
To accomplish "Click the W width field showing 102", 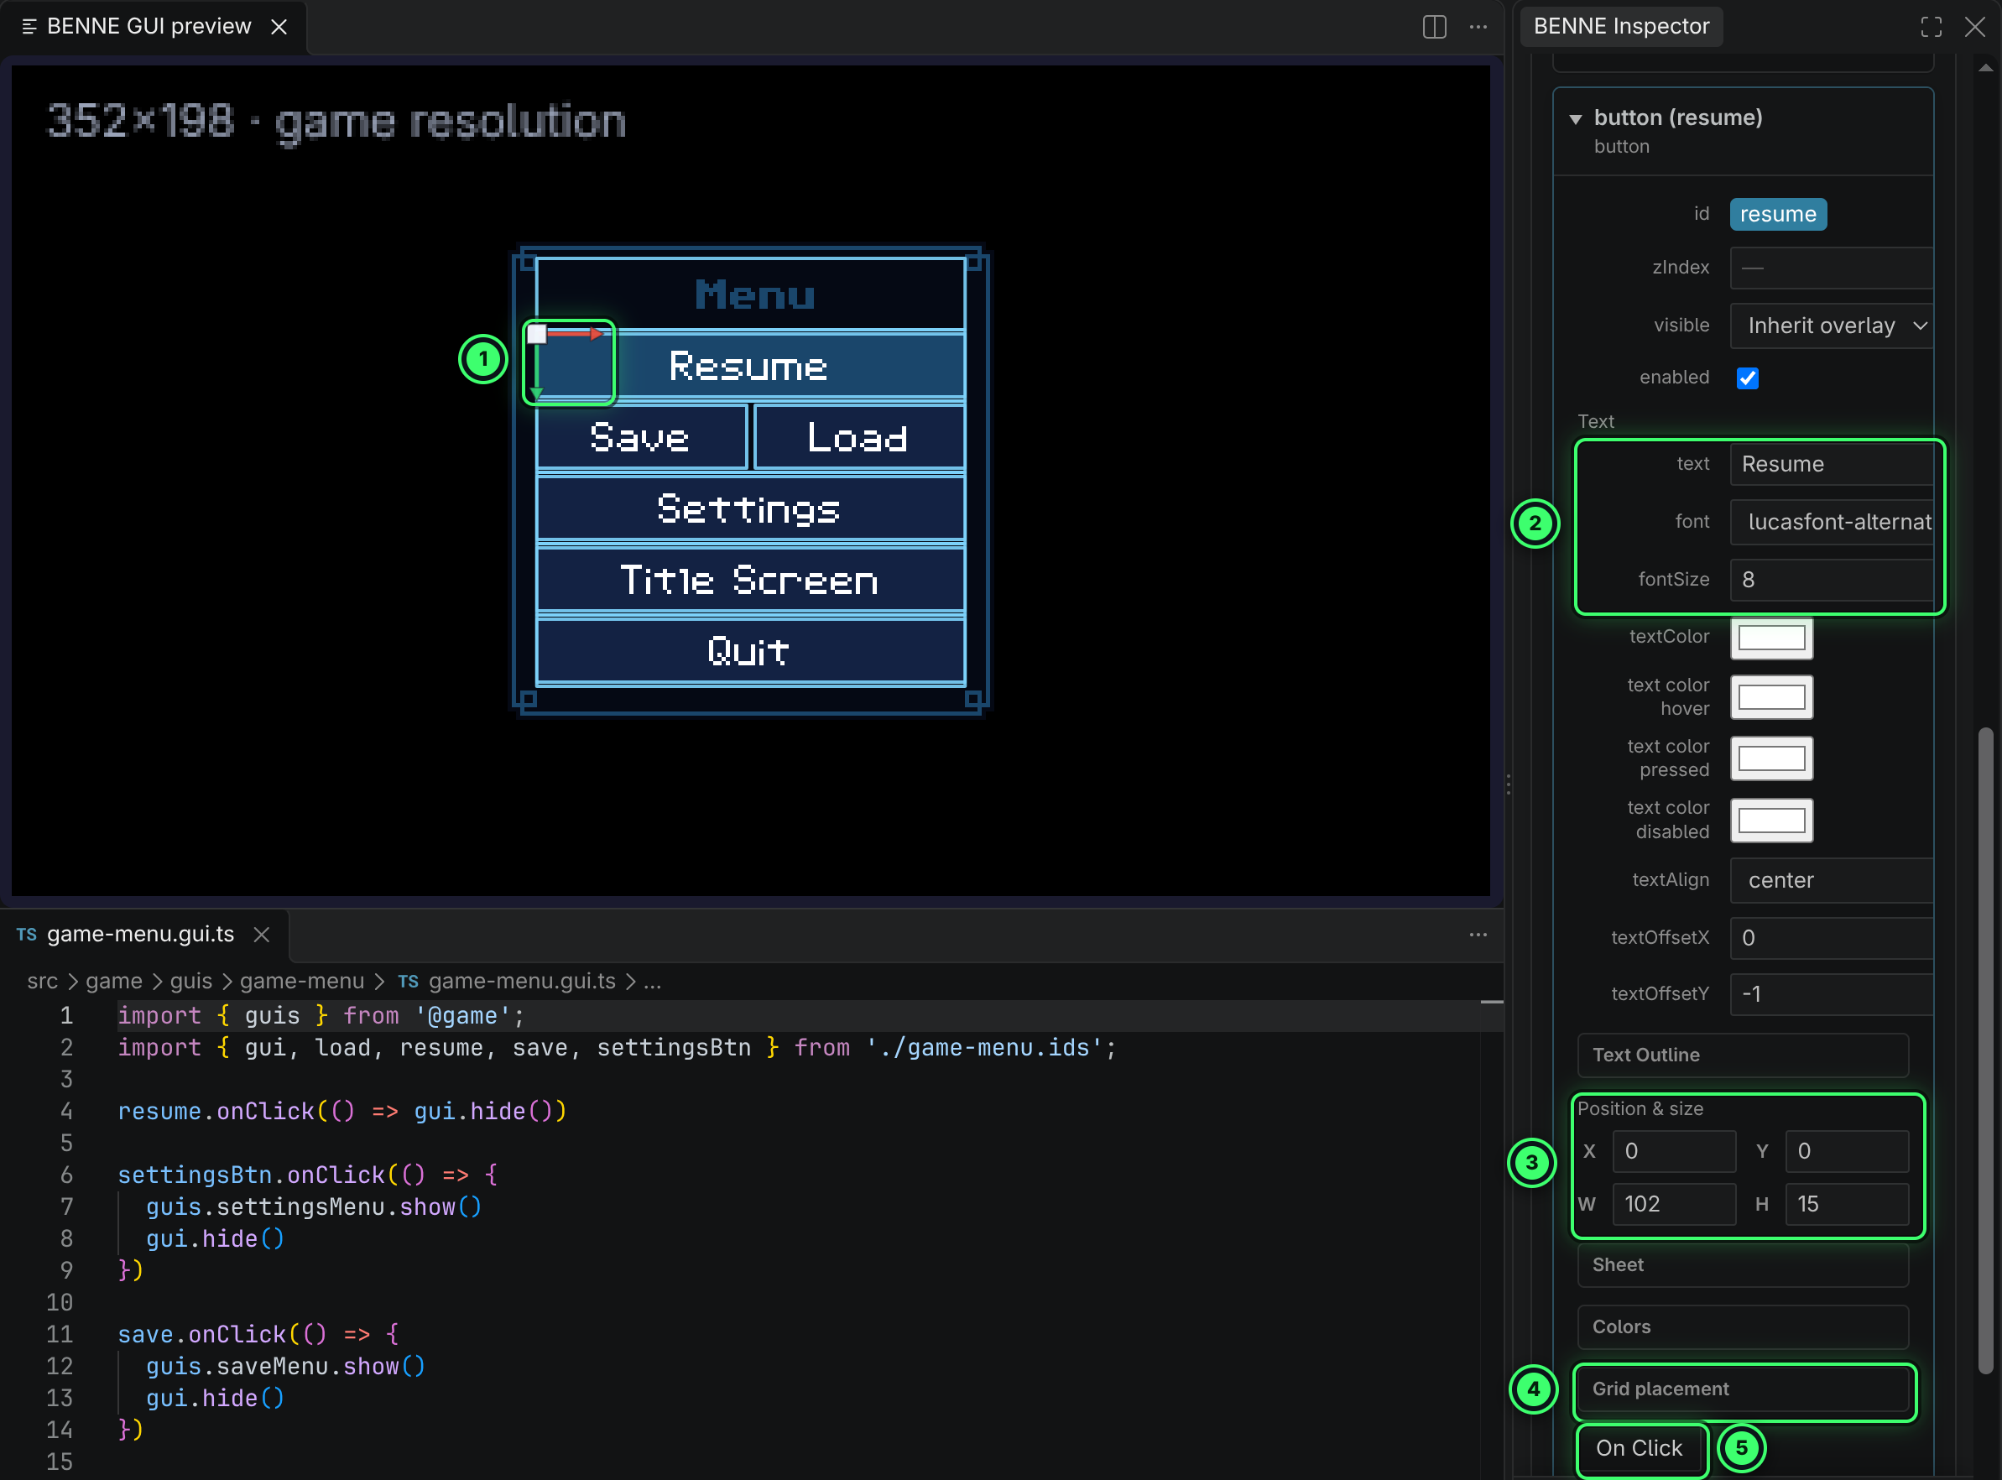I will point(1674,1204).
